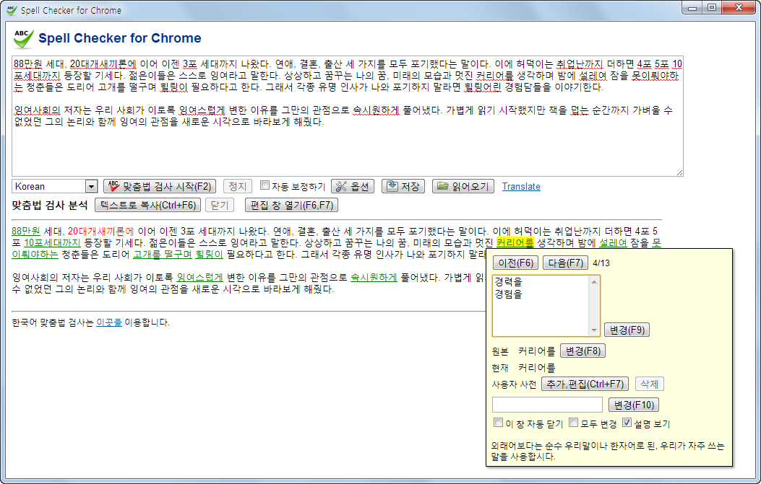Open 옵션 settings with the tools icon

(x=353, y=187)
